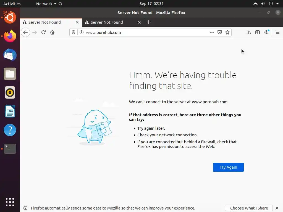
Task: Open Thunderbird Mail from dock
Action: coord(10,55)
